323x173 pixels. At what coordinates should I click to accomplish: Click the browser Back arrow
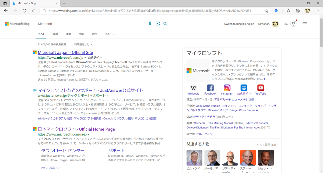(6, 11)
